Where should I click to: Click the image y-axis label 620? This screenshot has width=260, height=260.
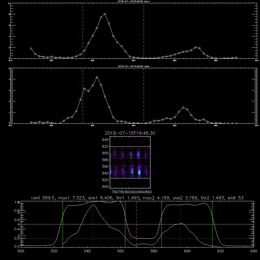[x=105, y=146]
